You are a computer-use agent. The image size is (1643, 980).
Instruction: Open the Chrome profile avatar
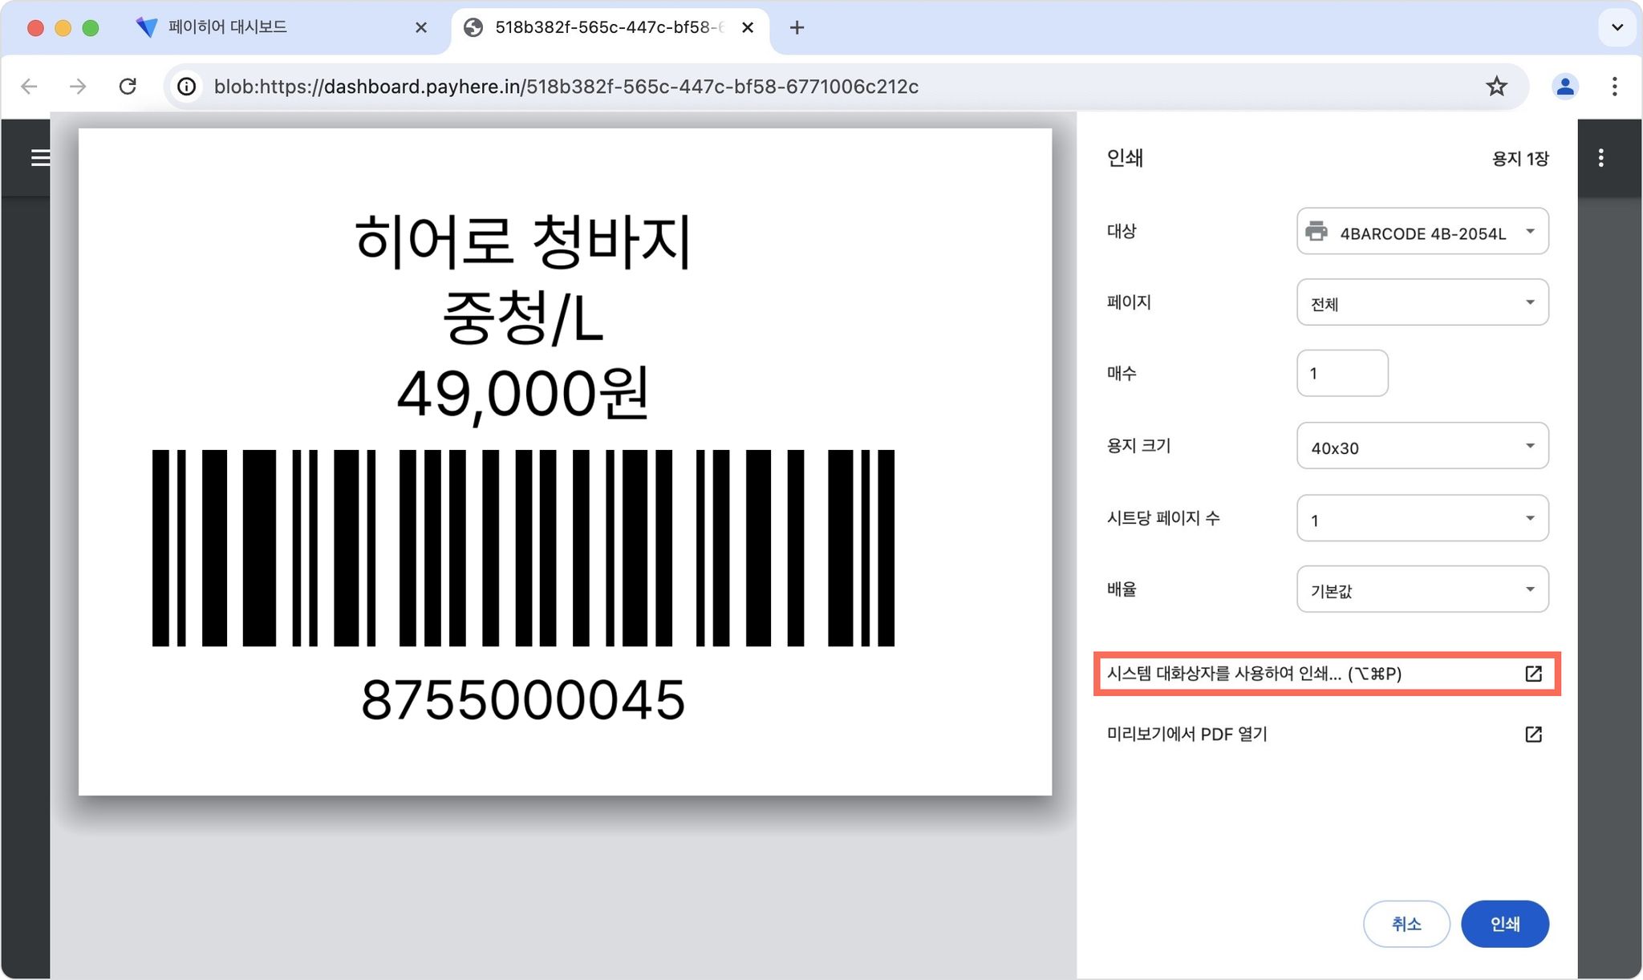coord(1564,87)
